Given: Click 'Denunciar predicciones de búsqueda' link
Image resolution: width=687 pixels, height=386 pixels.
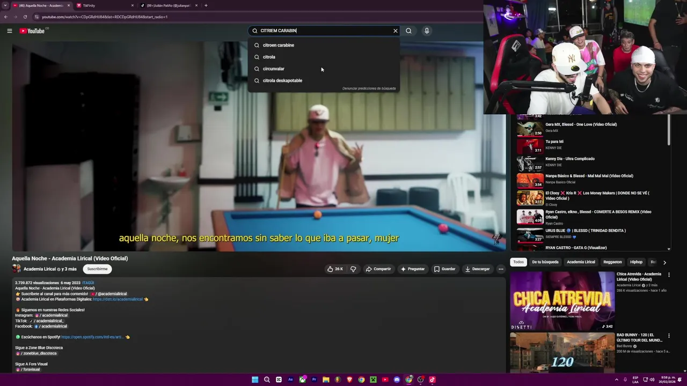Looking at the screenshot, I should (369, 88).
